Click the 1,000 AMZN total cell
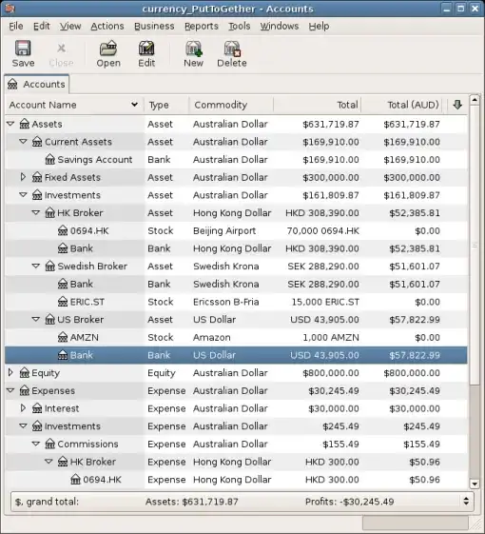 click(x=331, y=338)
